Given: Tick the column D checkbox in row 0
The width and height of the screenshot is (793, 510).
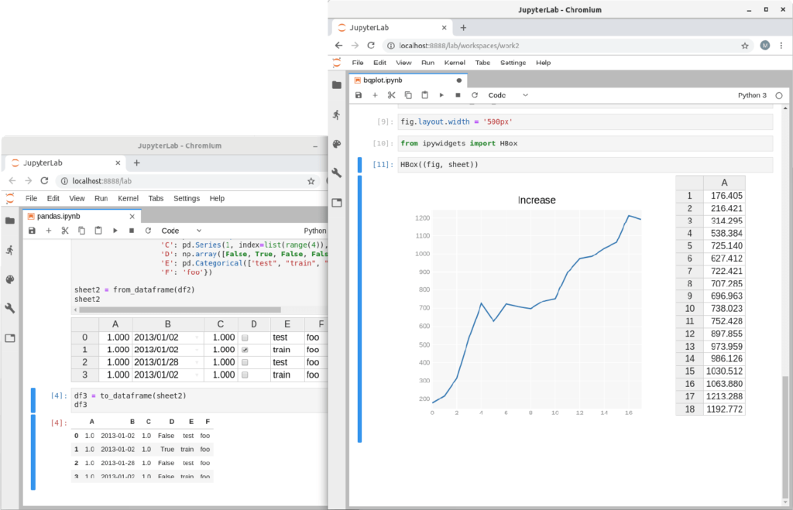Looking at the screenshot, I should click(x=245, y=338).
